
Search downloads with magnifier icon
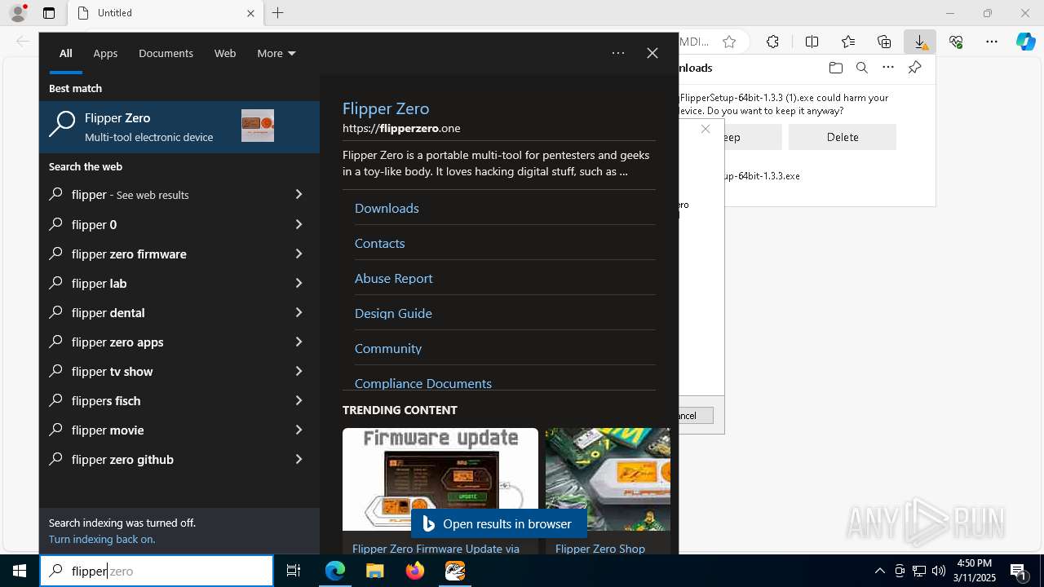point(861,68)
